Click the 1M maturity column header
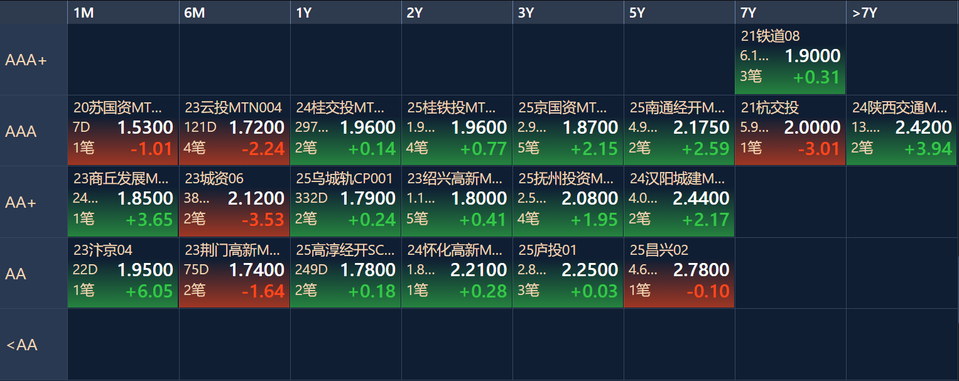This screenshot has width=959, height=381. coord(123,13)
